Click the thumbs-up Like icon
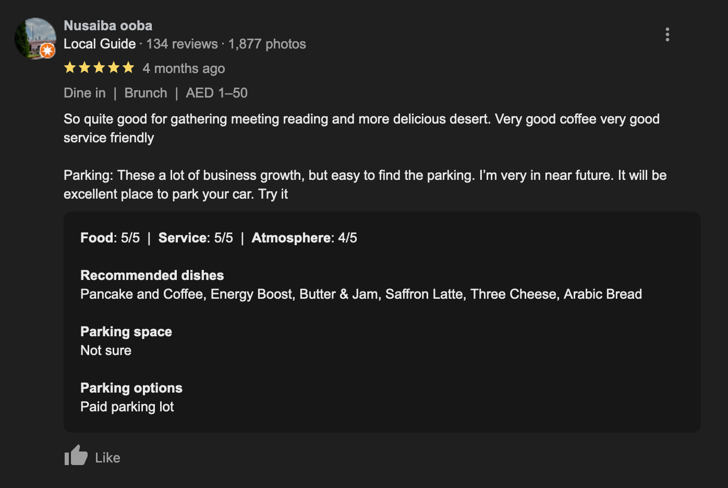The width and height of the screenshot is (728, 488). [76, 456]
